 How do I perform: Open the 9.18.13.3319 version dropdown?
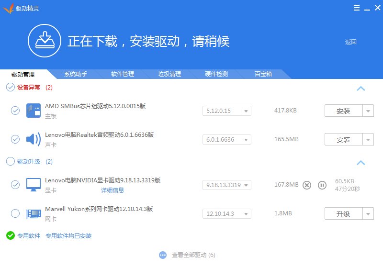(227, 185)
